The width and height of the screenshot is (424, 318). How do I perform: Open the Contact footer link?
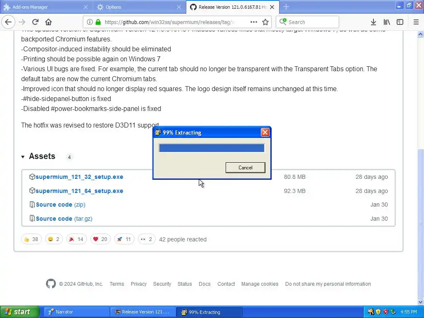[226, 284]
